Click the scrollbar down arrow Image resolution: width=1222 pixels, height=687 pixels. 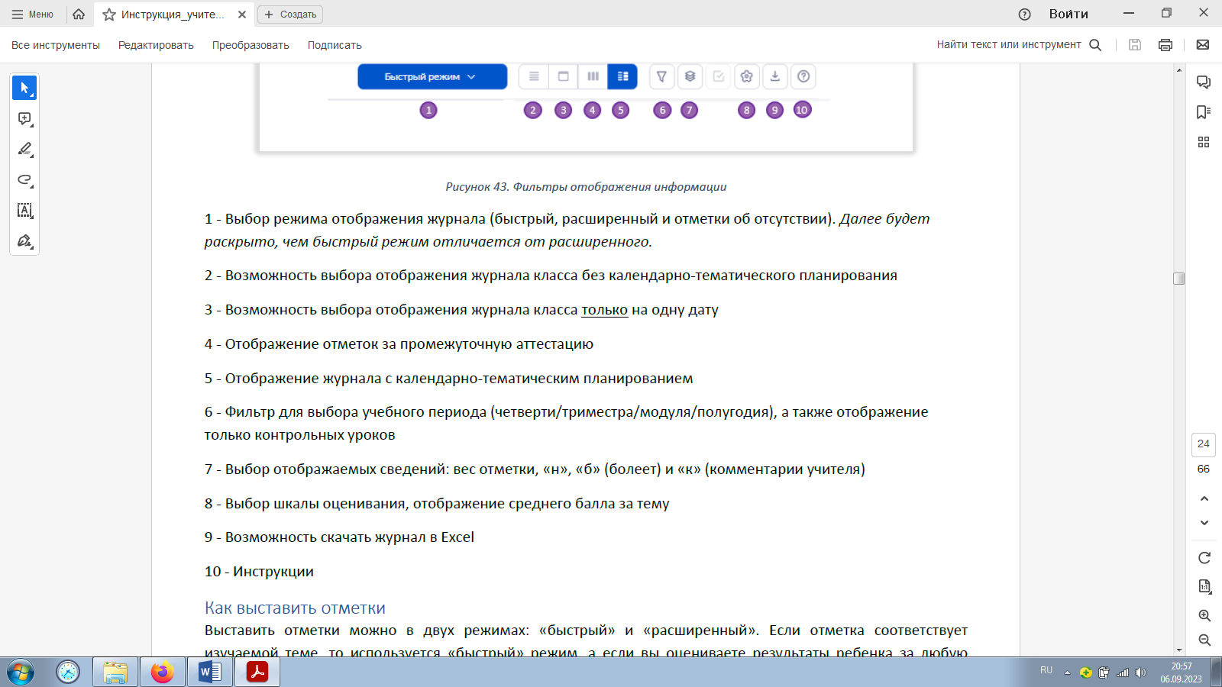1179,650
